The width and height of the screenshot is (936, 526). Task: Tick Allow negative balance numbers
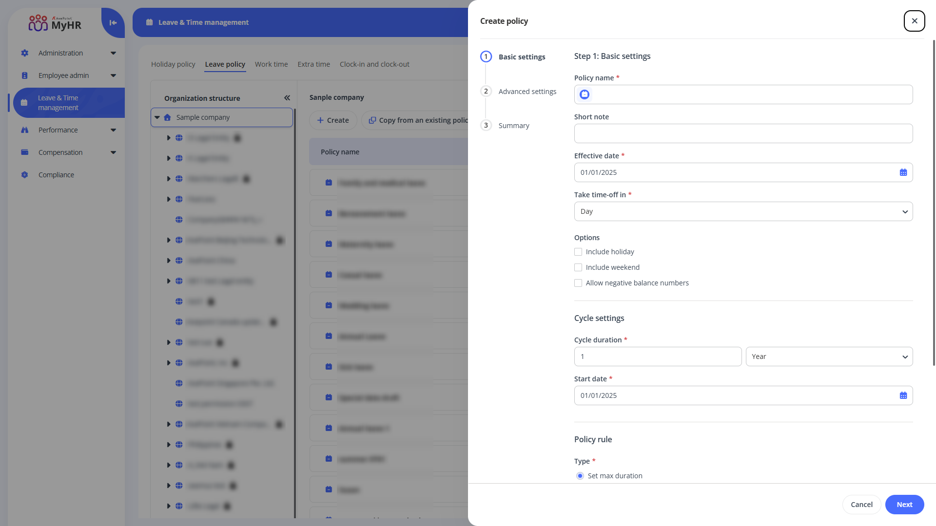click(578, 283)
